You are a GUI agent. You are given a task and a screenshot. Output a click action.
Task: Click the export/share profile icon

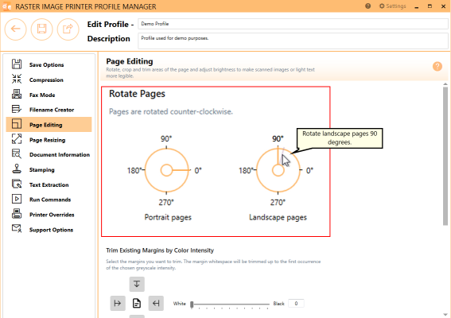pyautogui.click(x=68, y=29)
